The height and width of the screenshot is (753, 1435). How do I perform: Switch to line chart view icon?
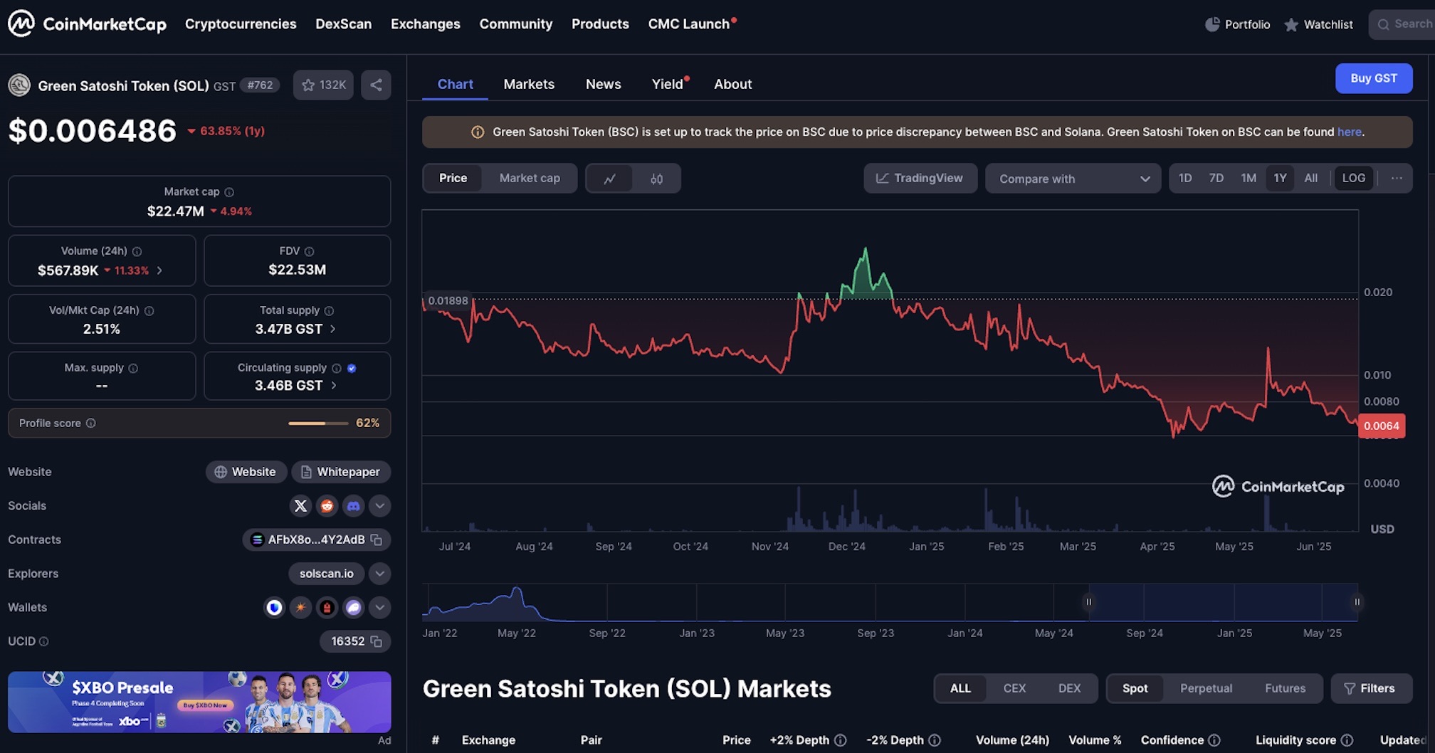click(609, 179)
